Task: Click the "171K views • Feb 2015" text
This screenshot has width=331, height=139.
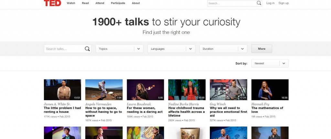Action: point(57,117)
